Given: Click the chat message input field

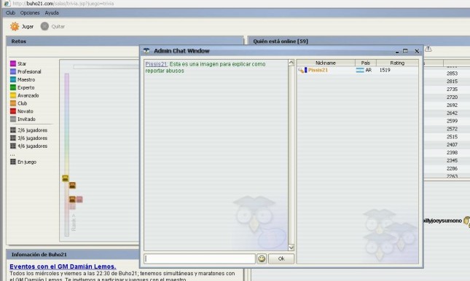Looking at the screenshot, I should (200, 258).
